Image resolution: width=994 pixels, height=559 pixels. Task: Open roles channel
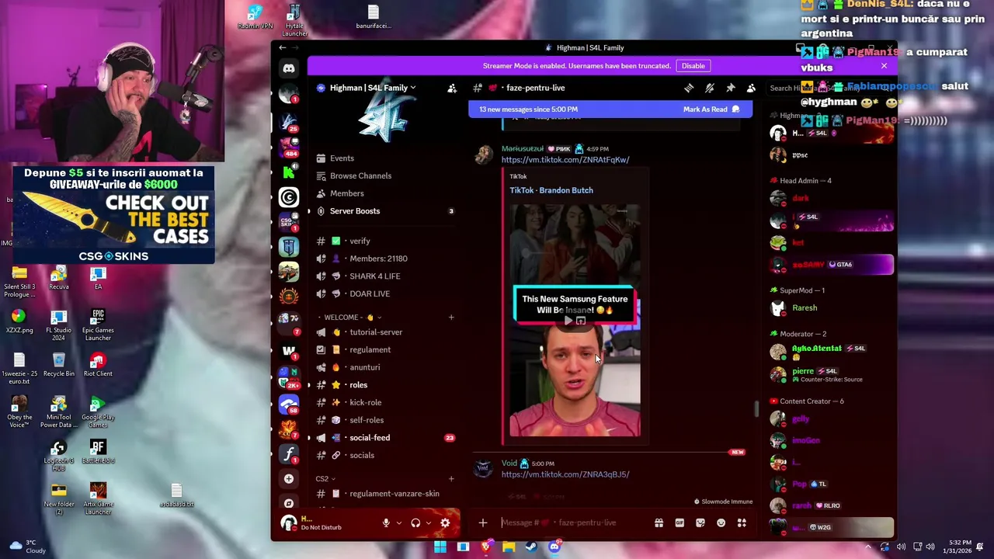(x=358, y=385)
